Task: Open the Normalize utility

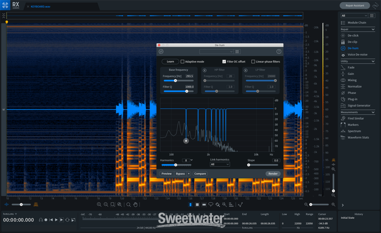Action: 352,86
